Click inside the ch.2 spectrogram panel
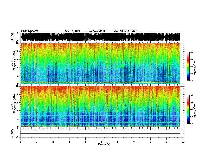 (100, 107)
